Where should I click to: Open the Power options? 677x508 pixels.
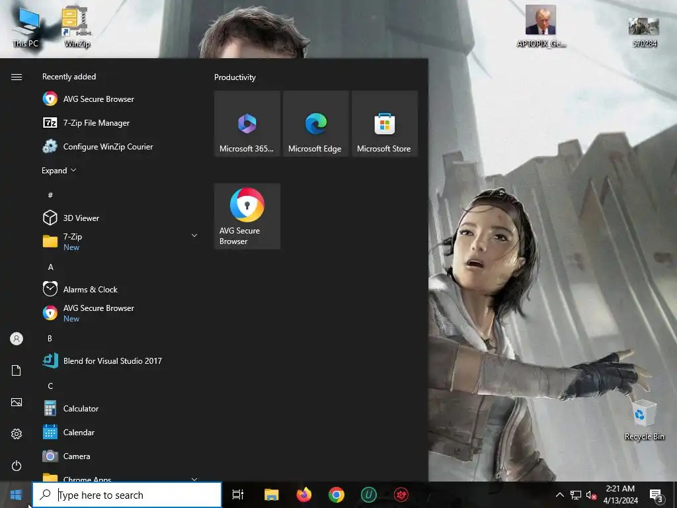pos(17,466)
